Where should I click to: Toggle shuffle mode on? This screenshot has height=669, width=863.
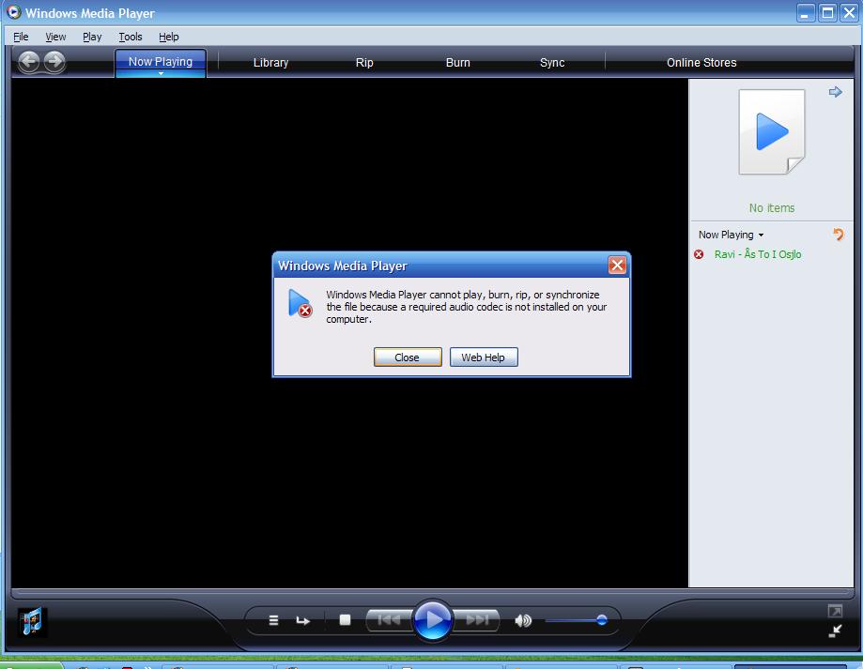[x=273, y=620]
